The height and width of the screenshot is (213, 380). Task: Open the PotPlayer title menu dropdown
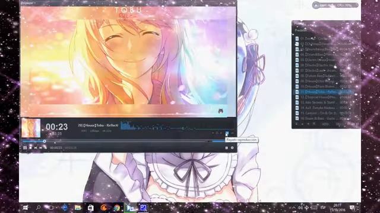tap(28, 3)
